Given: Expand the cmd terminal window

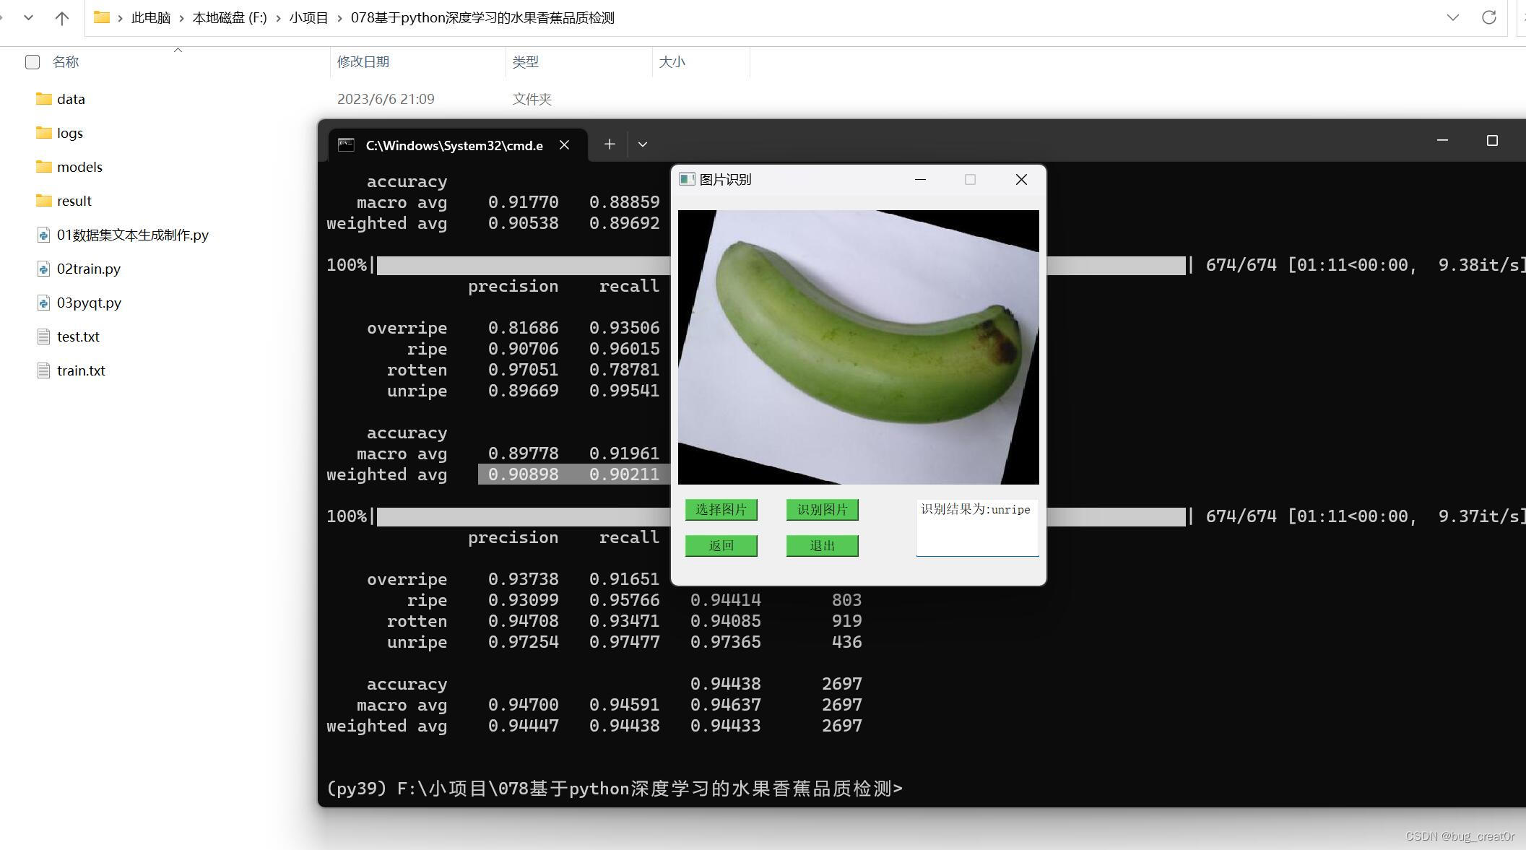Looking at the screenshot, I should pos(1491,140).
